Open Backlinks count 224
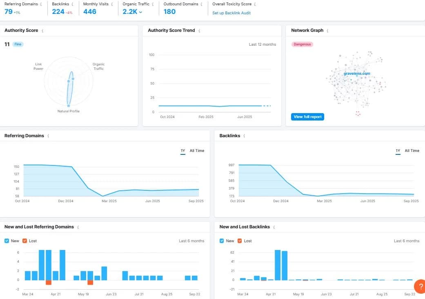This screenshot has width=425, height=299. click(x=58, y=12)
